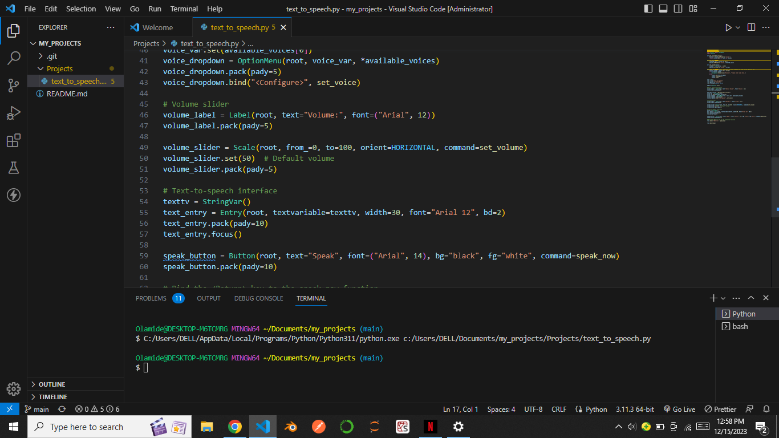Open the Manage gear icon
Viewport: 779px width, 438px height.
click(x=14, y=389)
